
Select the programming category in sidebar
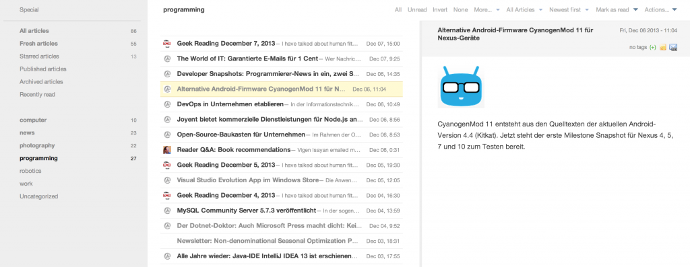click(x=38, y=158)
